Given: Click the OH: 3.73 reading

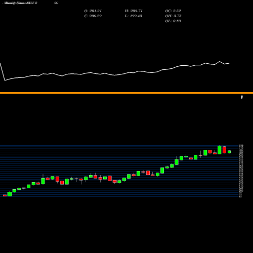Looking at the screenshot, I should [x=173, y=16].
